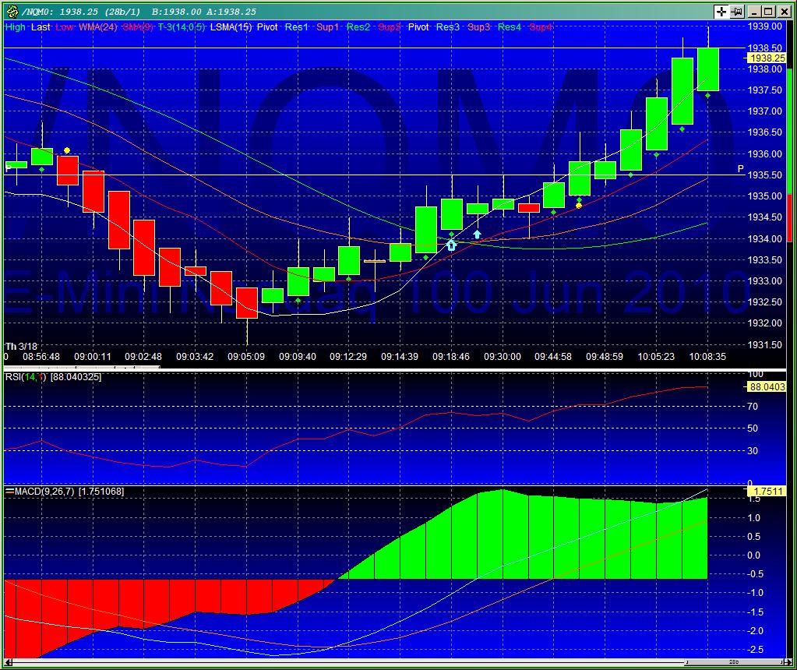Minimize the /NQM0 chart window

pyautogui.click(x=755, y=12)
